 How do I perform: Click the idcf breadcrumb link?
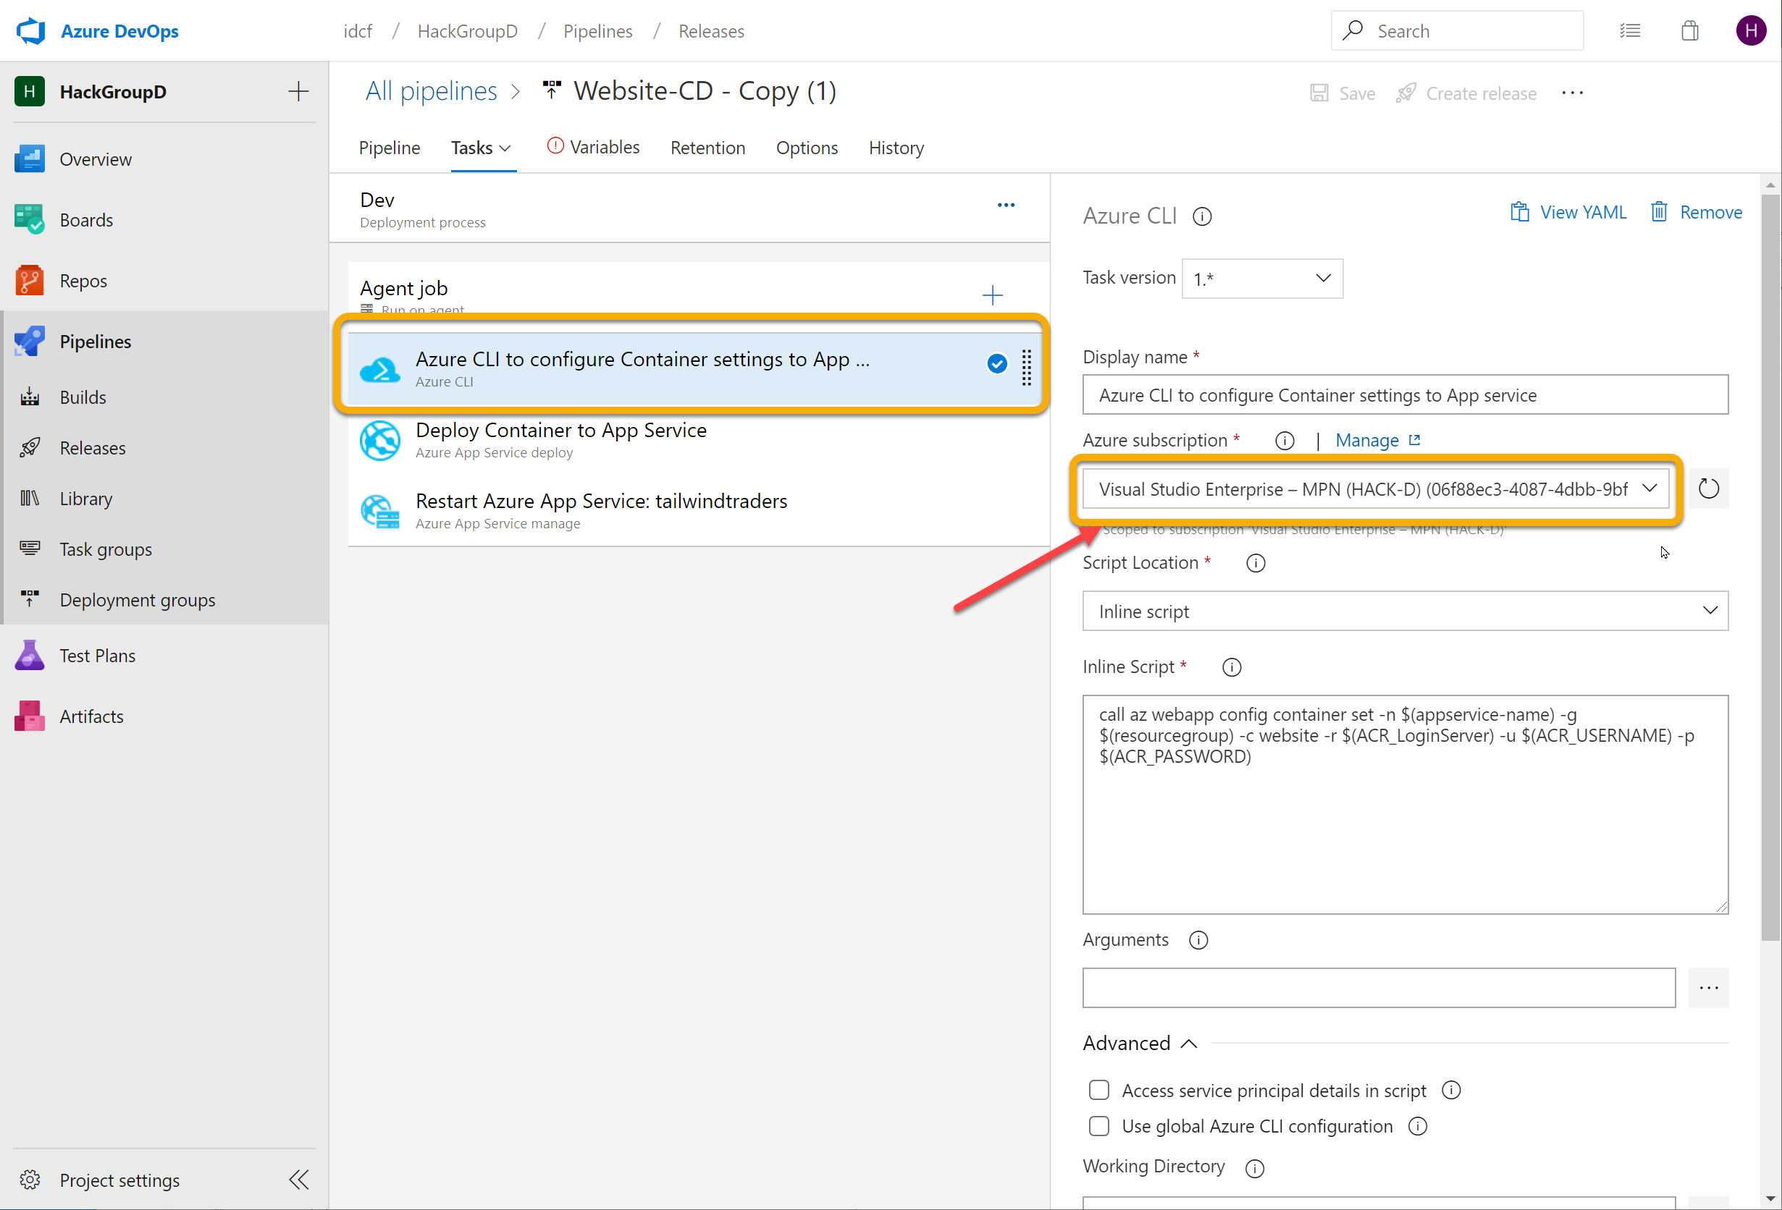(x=357, y=31)
